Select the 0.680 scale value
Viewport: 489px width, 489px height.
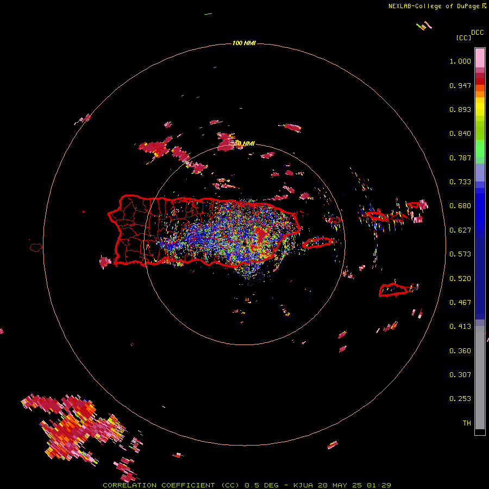pyautogui.click(x=460, y=206)
